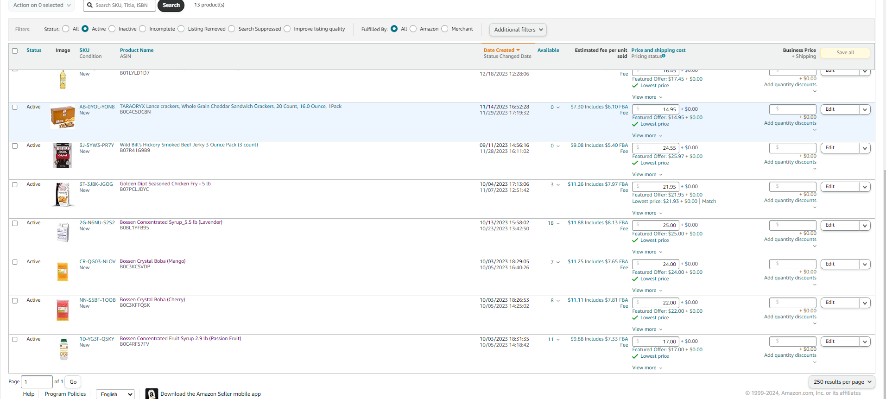Select the Search Suppressed filter

[x=232, y=29]
